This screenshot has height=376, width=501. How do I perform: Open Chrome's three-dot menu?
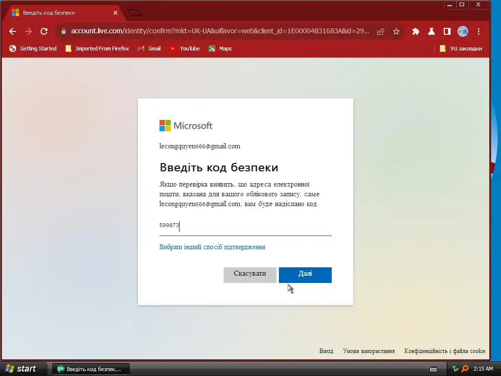478,31
